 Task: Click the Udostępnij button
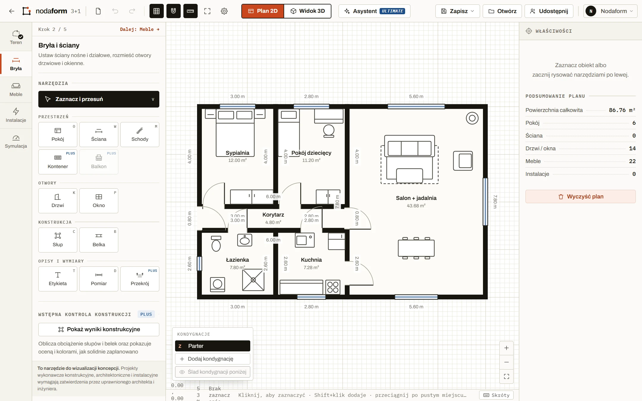pos(549,11)
